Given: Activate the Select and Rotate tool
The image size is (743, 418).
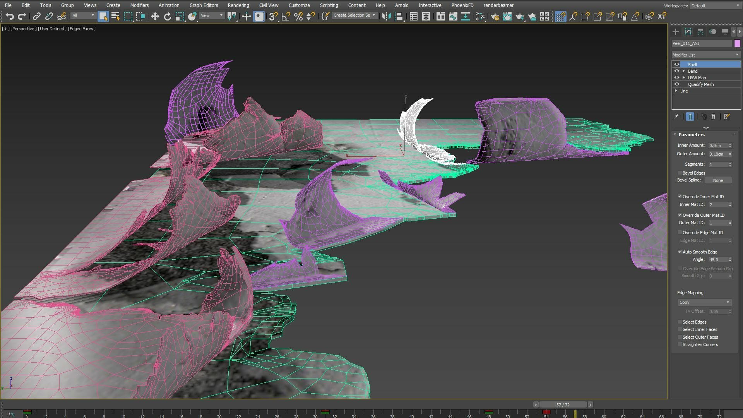Looking at the screenshot, I should (x=167, y=16).
